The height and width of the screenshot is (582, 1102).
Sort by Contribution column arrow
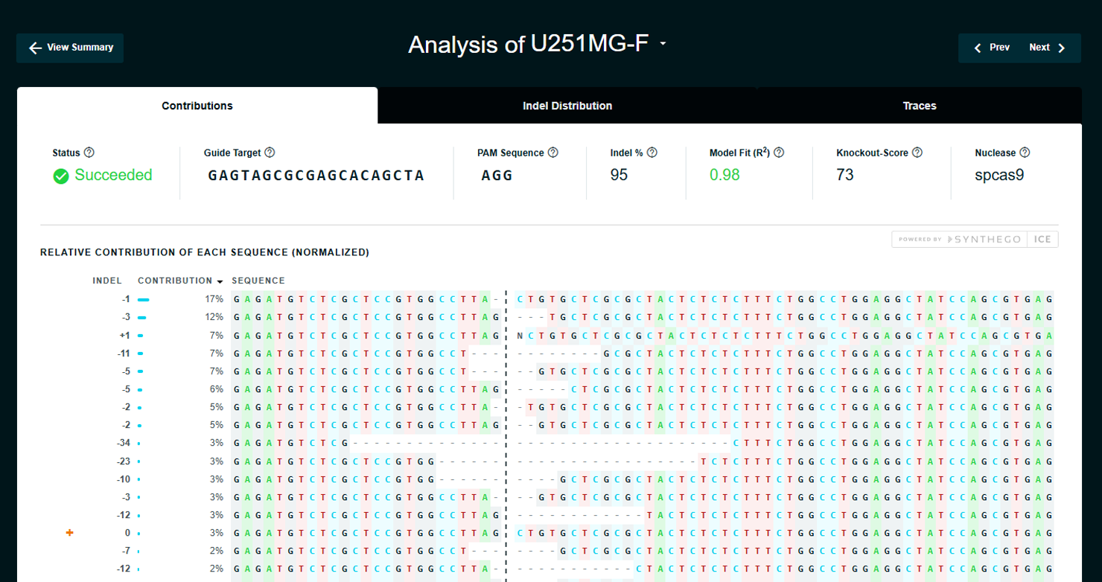click(220, 281)
